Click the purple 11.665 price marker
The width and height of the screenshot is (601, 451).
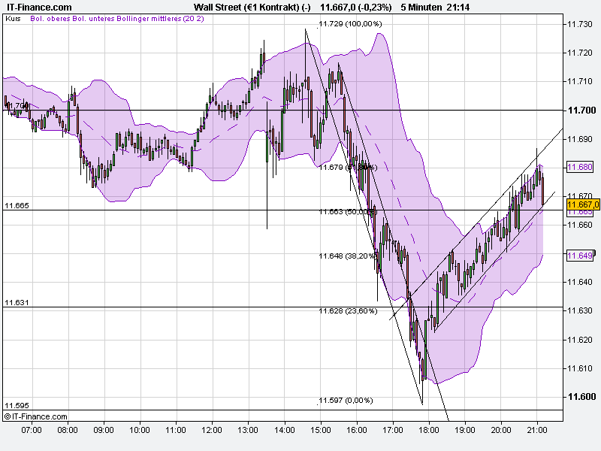pyautogui.click(x=579, y=211)
